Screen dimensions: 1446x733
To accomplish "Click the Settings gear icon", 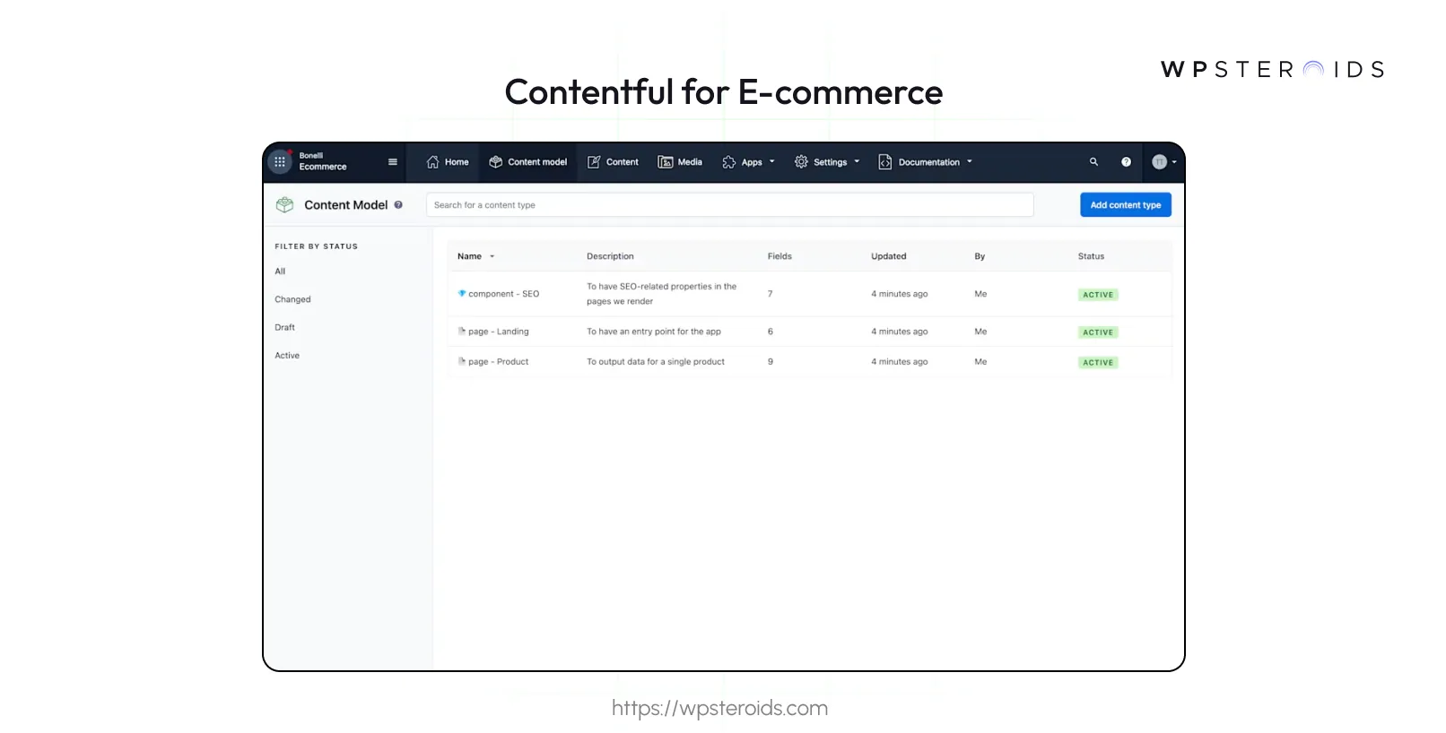I will pos(801,162).
